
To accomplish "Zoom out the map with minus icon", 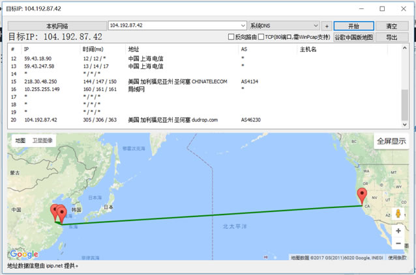I will pyautogui.click(x=398, y=243).
